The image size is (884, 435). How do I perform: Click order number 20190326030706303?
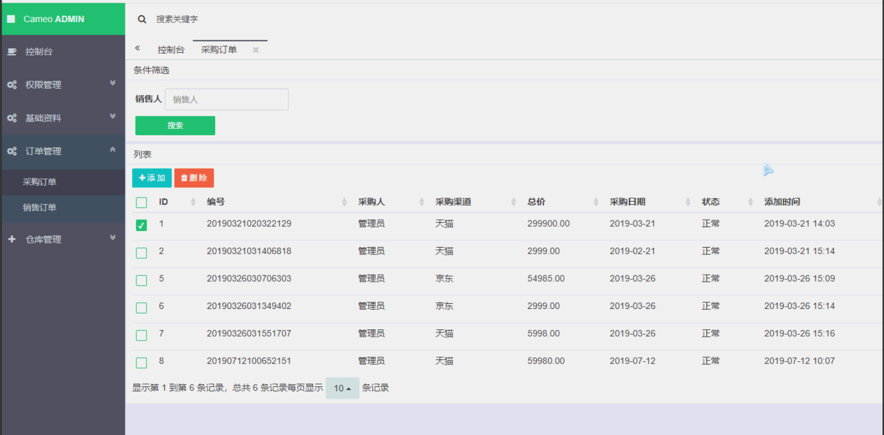[x=249, y=279]
